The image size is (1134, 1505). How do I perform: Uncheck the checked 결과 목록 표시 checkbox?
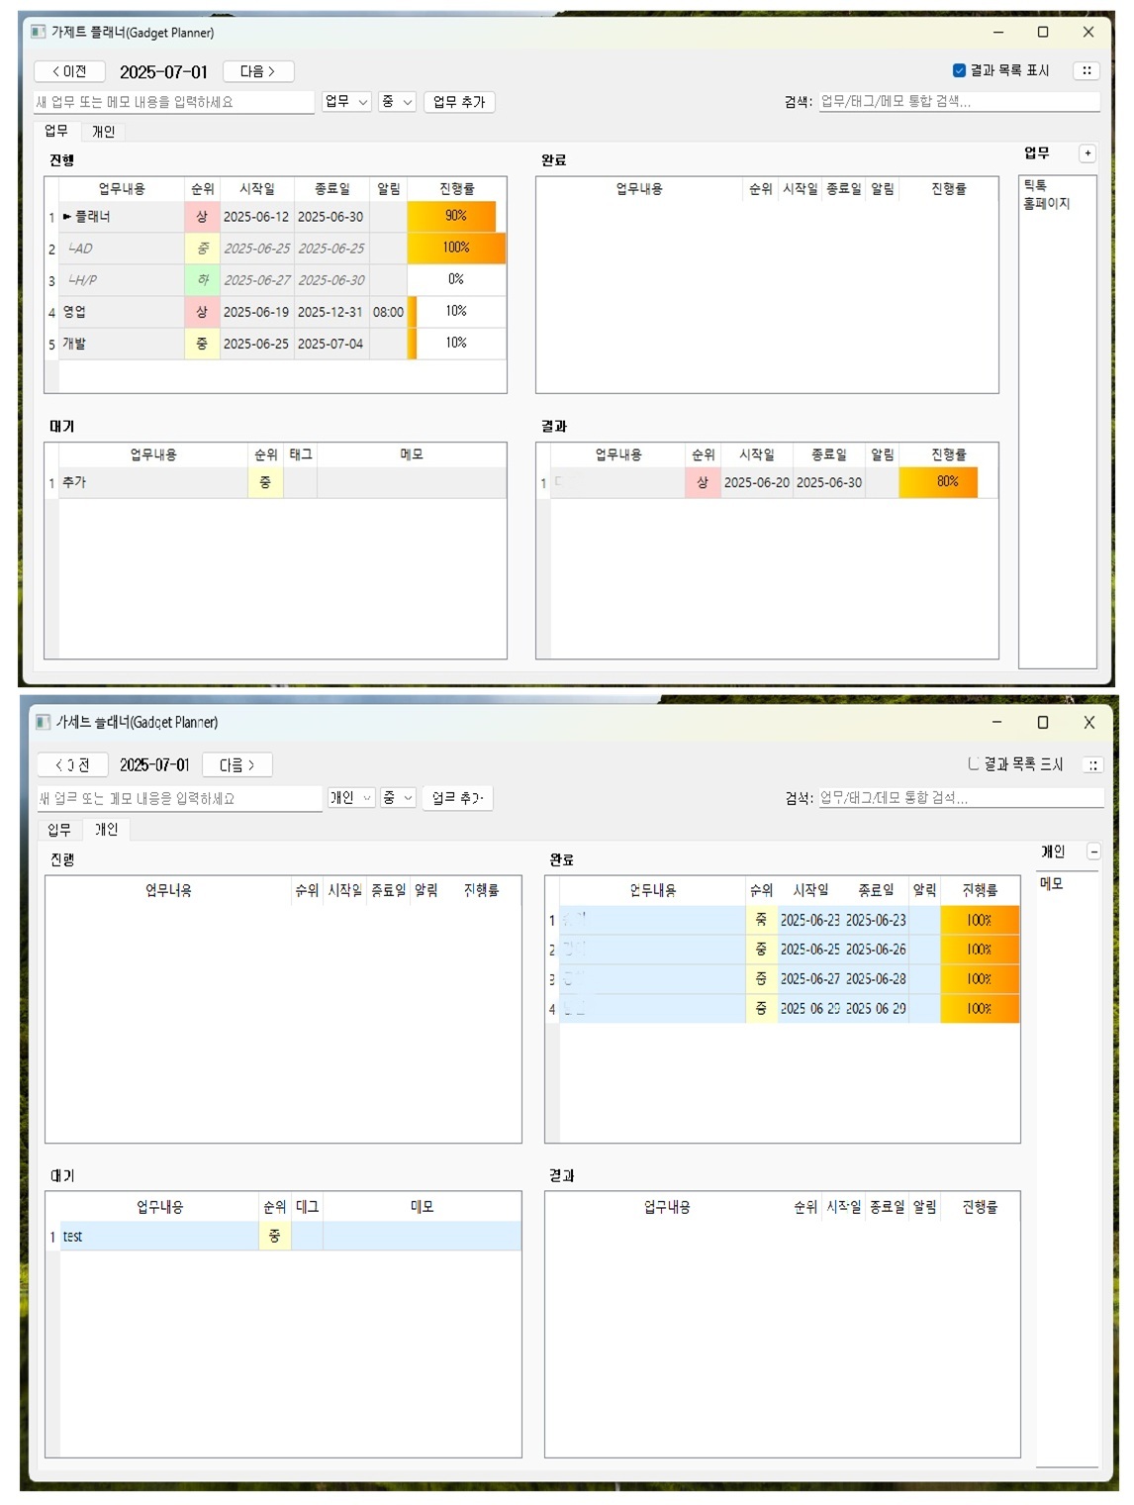(959, 70)
